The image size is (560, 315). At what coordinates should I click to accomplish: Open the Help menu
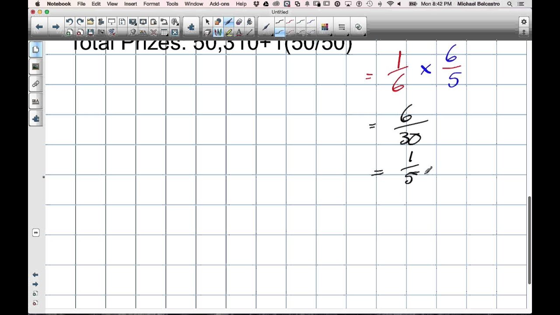[x=241, y=4]
